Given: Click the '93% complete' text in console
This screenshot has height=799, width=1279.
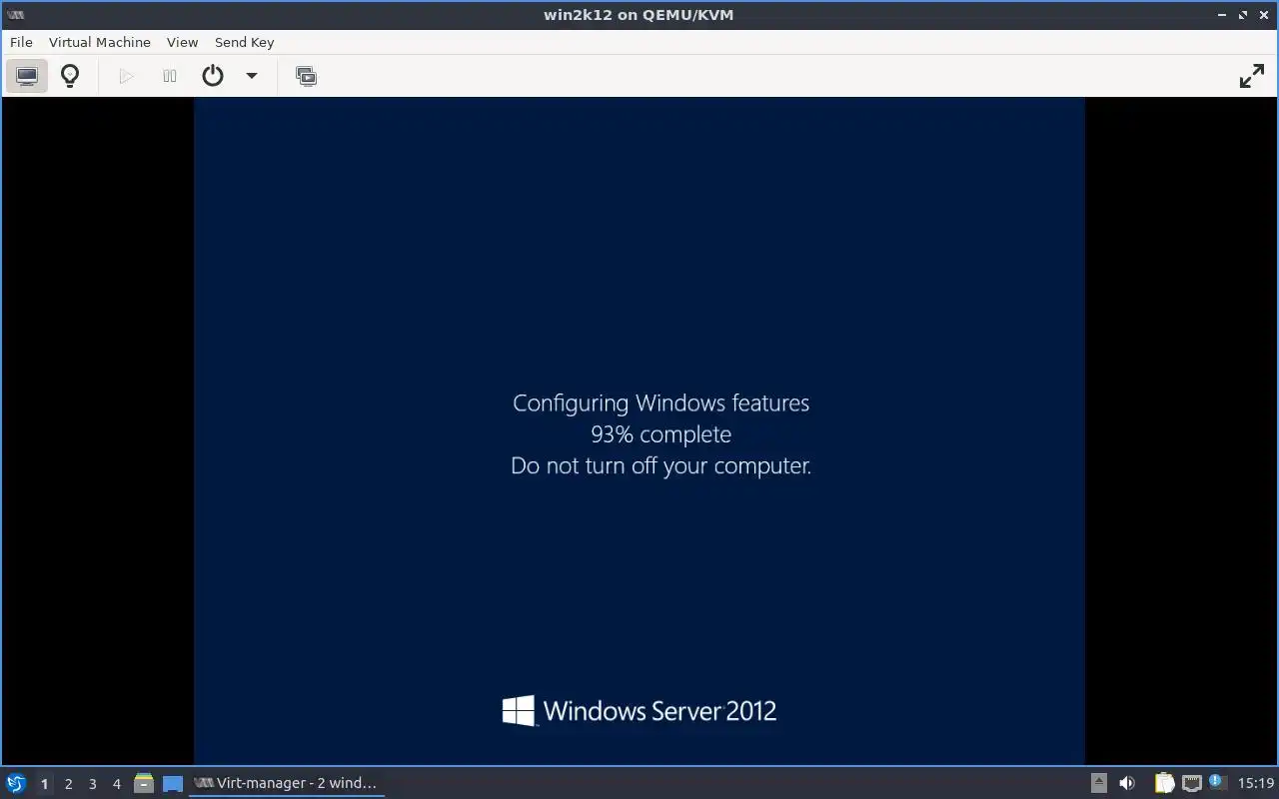Looking at the screenshot, I should pyautogui.click(x=660, y=434).
